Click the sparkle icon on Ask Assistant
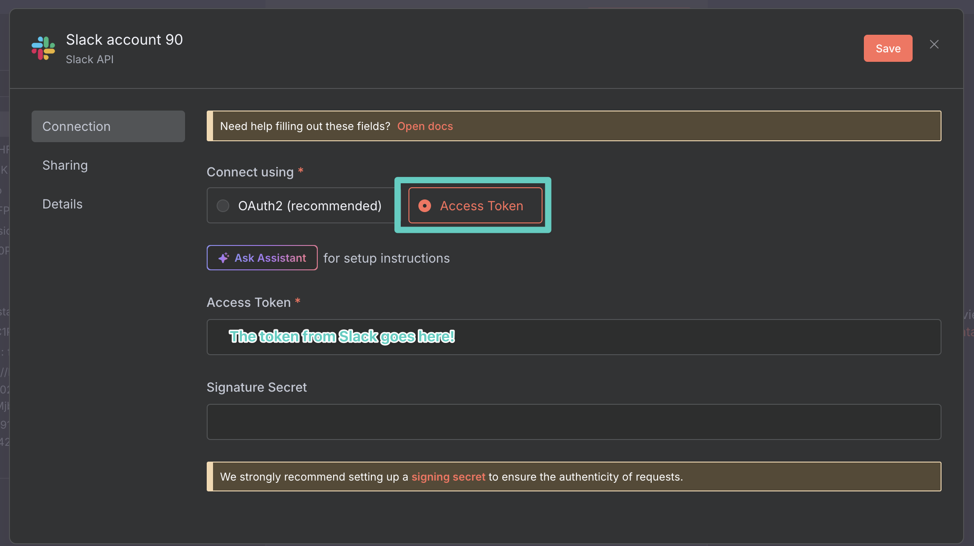974x546 pixels. (223, 258)
